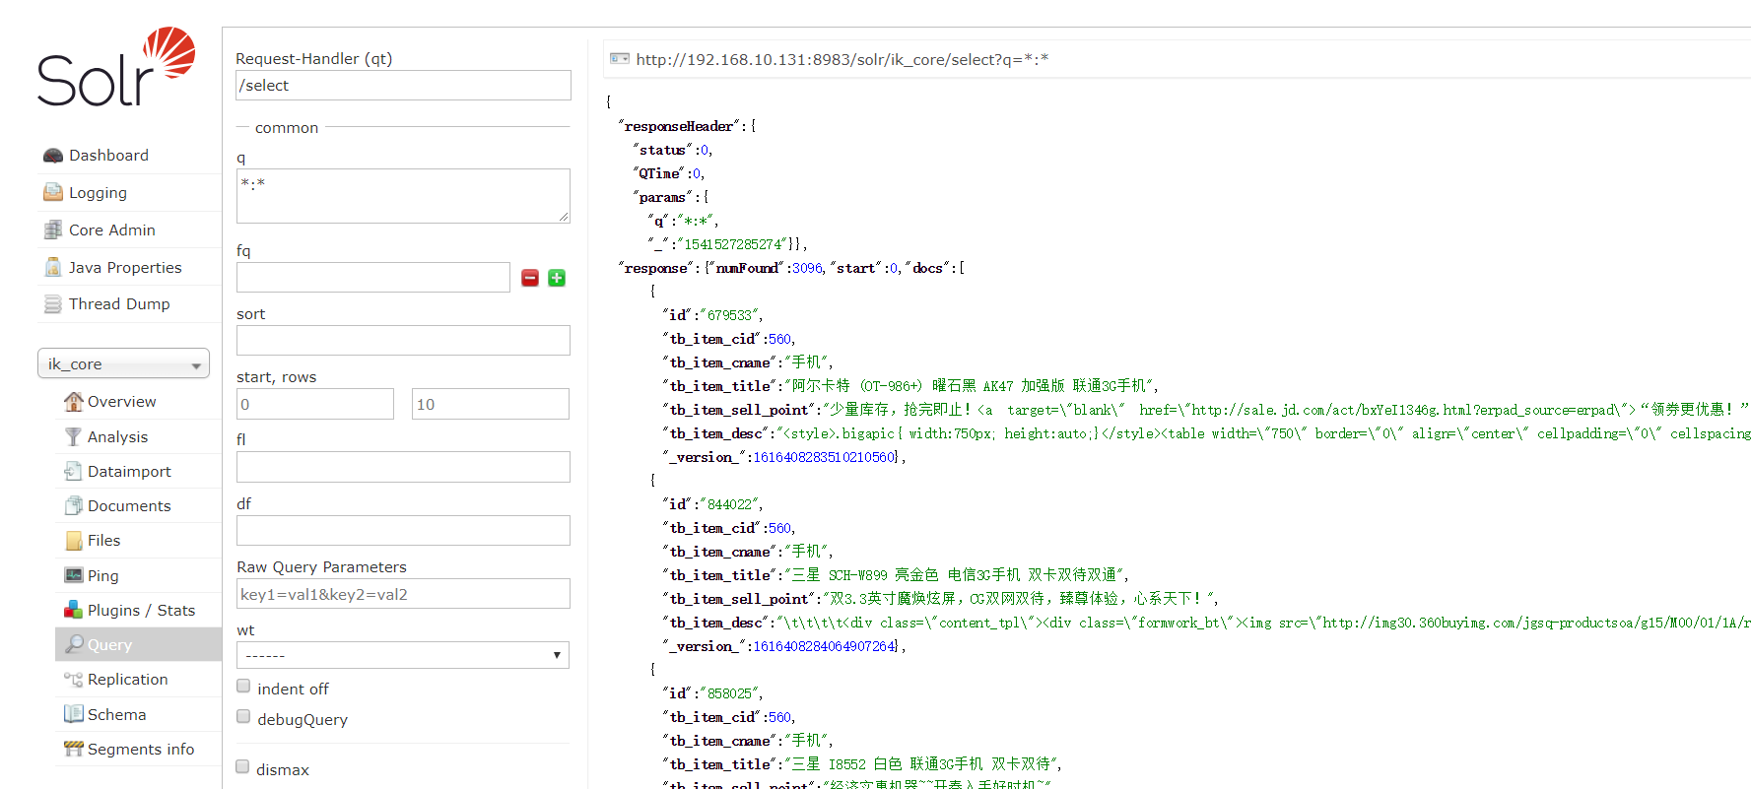This screenshot has height=789, width=1751.
Task: Enable the dismax checkbox
Action: pyautogui.click(x=242, y=767)
